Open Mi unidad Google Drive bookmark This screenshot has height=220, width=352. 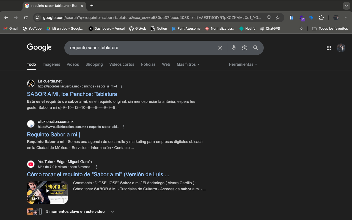[x=65, y=29]
